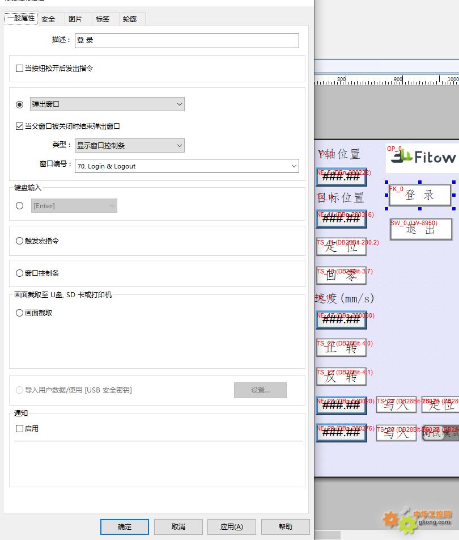459x540 pixels.
Task: Select the 反转 button object on canvas
Action: click(341, 377)
